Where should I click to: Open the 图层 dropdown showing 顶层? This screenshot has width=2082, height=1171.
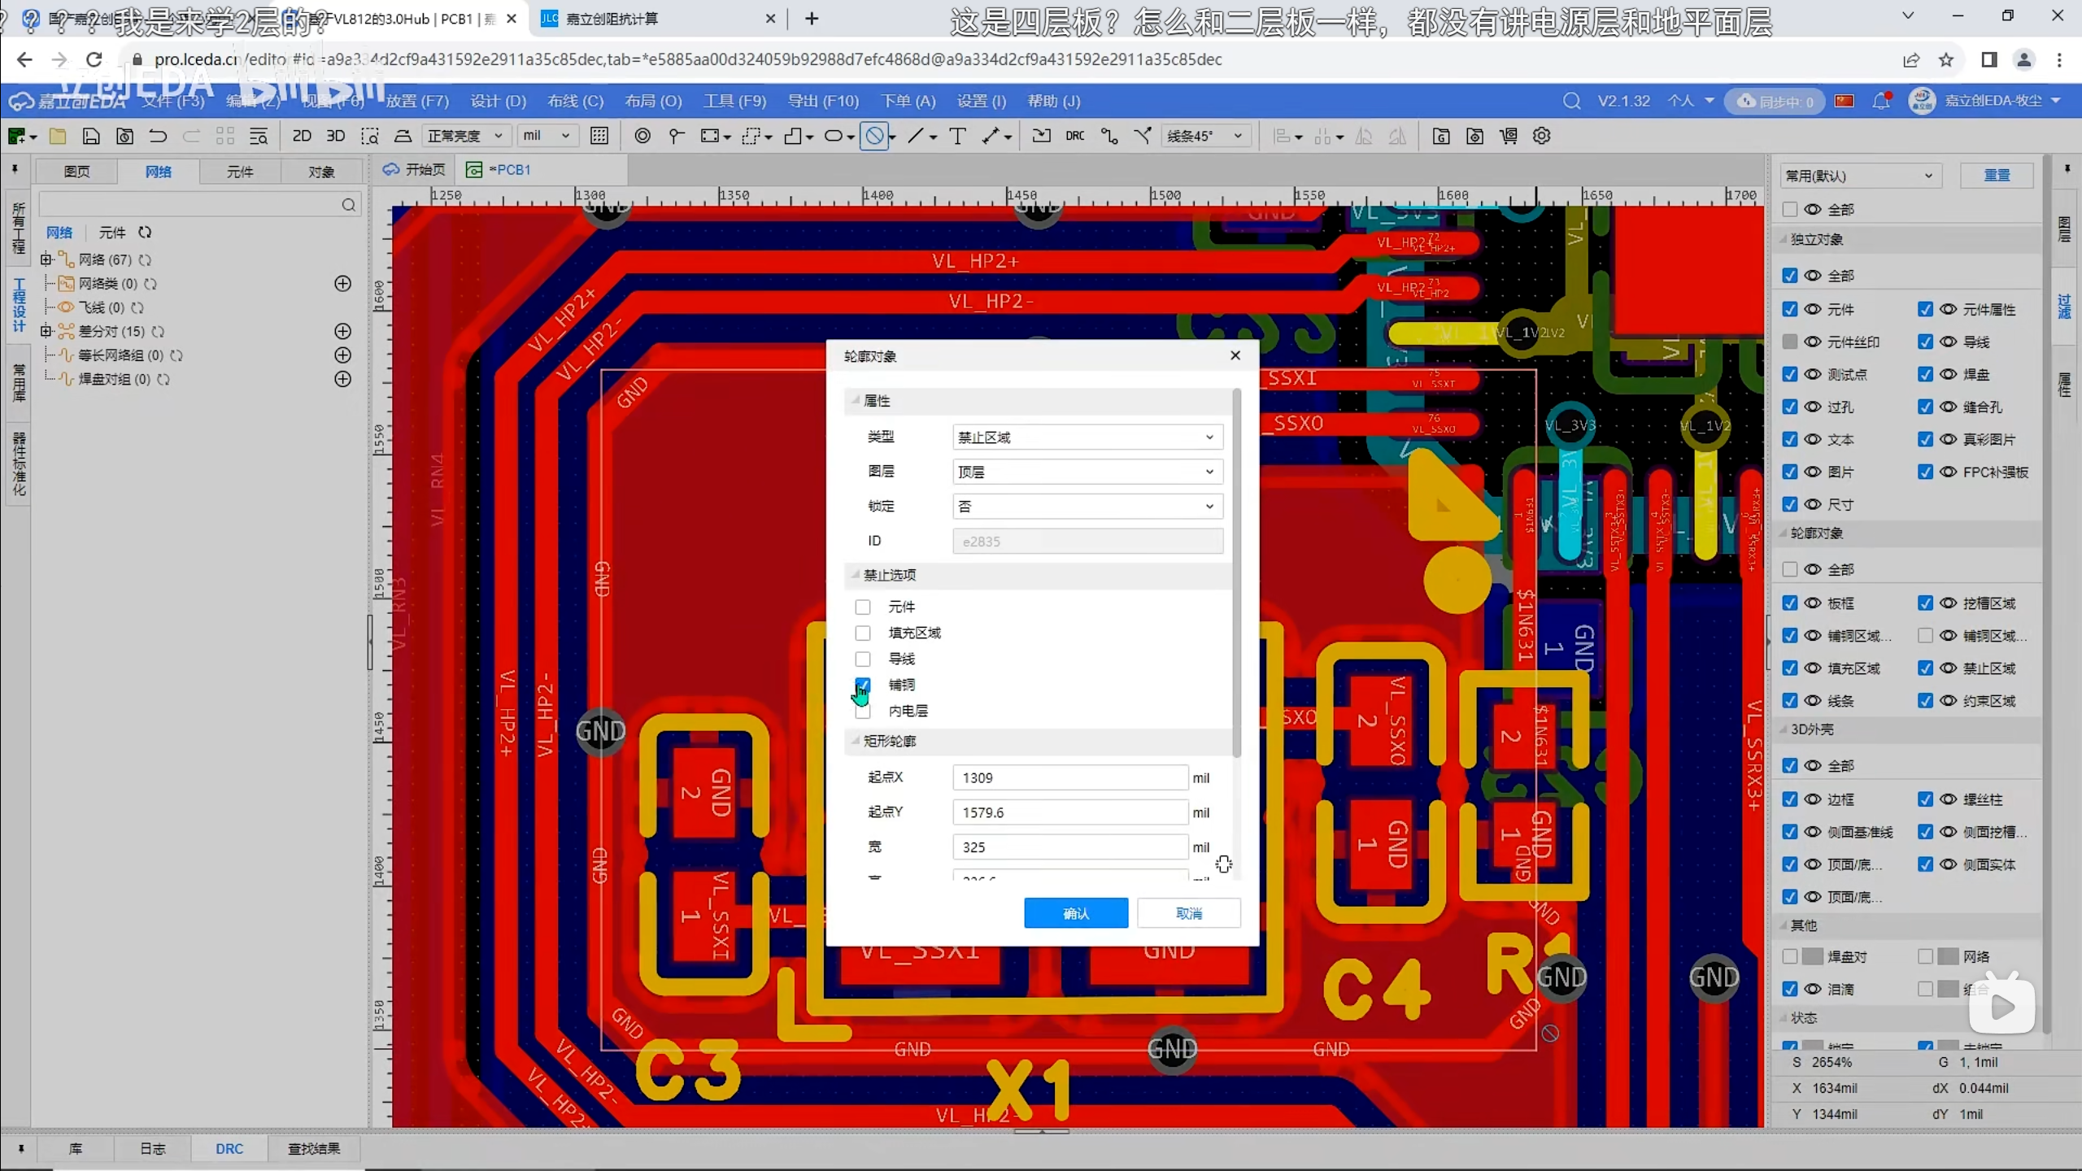click(1087, 472)
